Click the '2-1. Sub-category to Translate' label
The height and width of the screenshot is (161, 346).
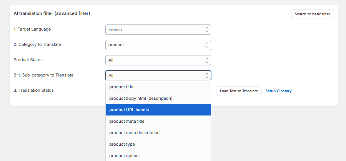point(43,75)
